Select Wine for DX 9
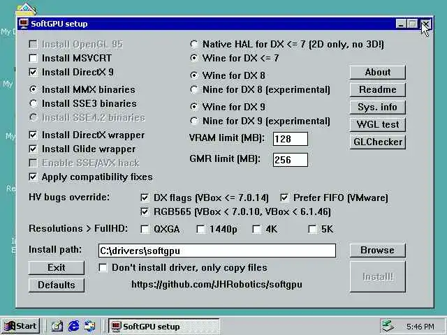Screen dimensions: 447x335 [194, 107]
